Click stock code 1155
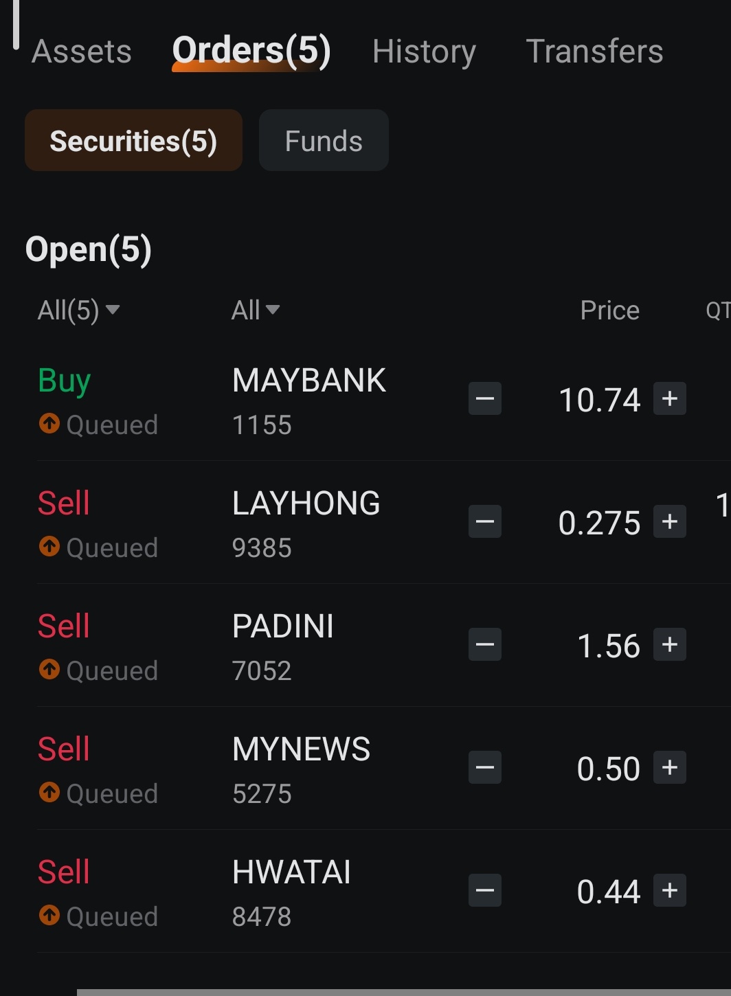The width and height of the screenshot is (731, 996). click(262, 425)
